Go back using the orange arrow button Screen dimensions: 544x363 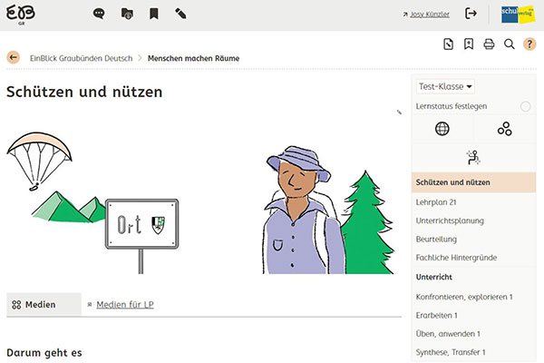(13, 57)
